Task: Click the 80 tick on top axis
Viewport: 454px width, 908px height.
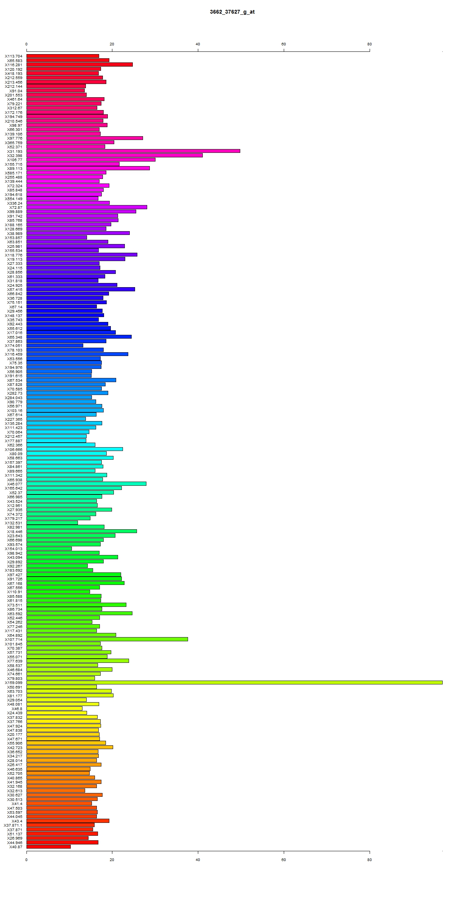Action: pyautogui.click(x=370, y=44)
